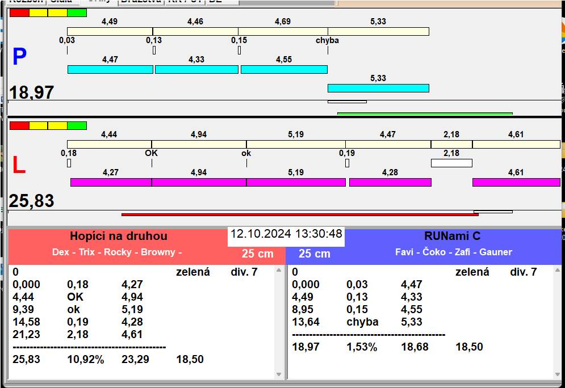Image resolution: width=565 pixels, height=388 pixels.
Task: Click the cream segment labeled 4,46 in lane P
Action: [x=195, y=31]
